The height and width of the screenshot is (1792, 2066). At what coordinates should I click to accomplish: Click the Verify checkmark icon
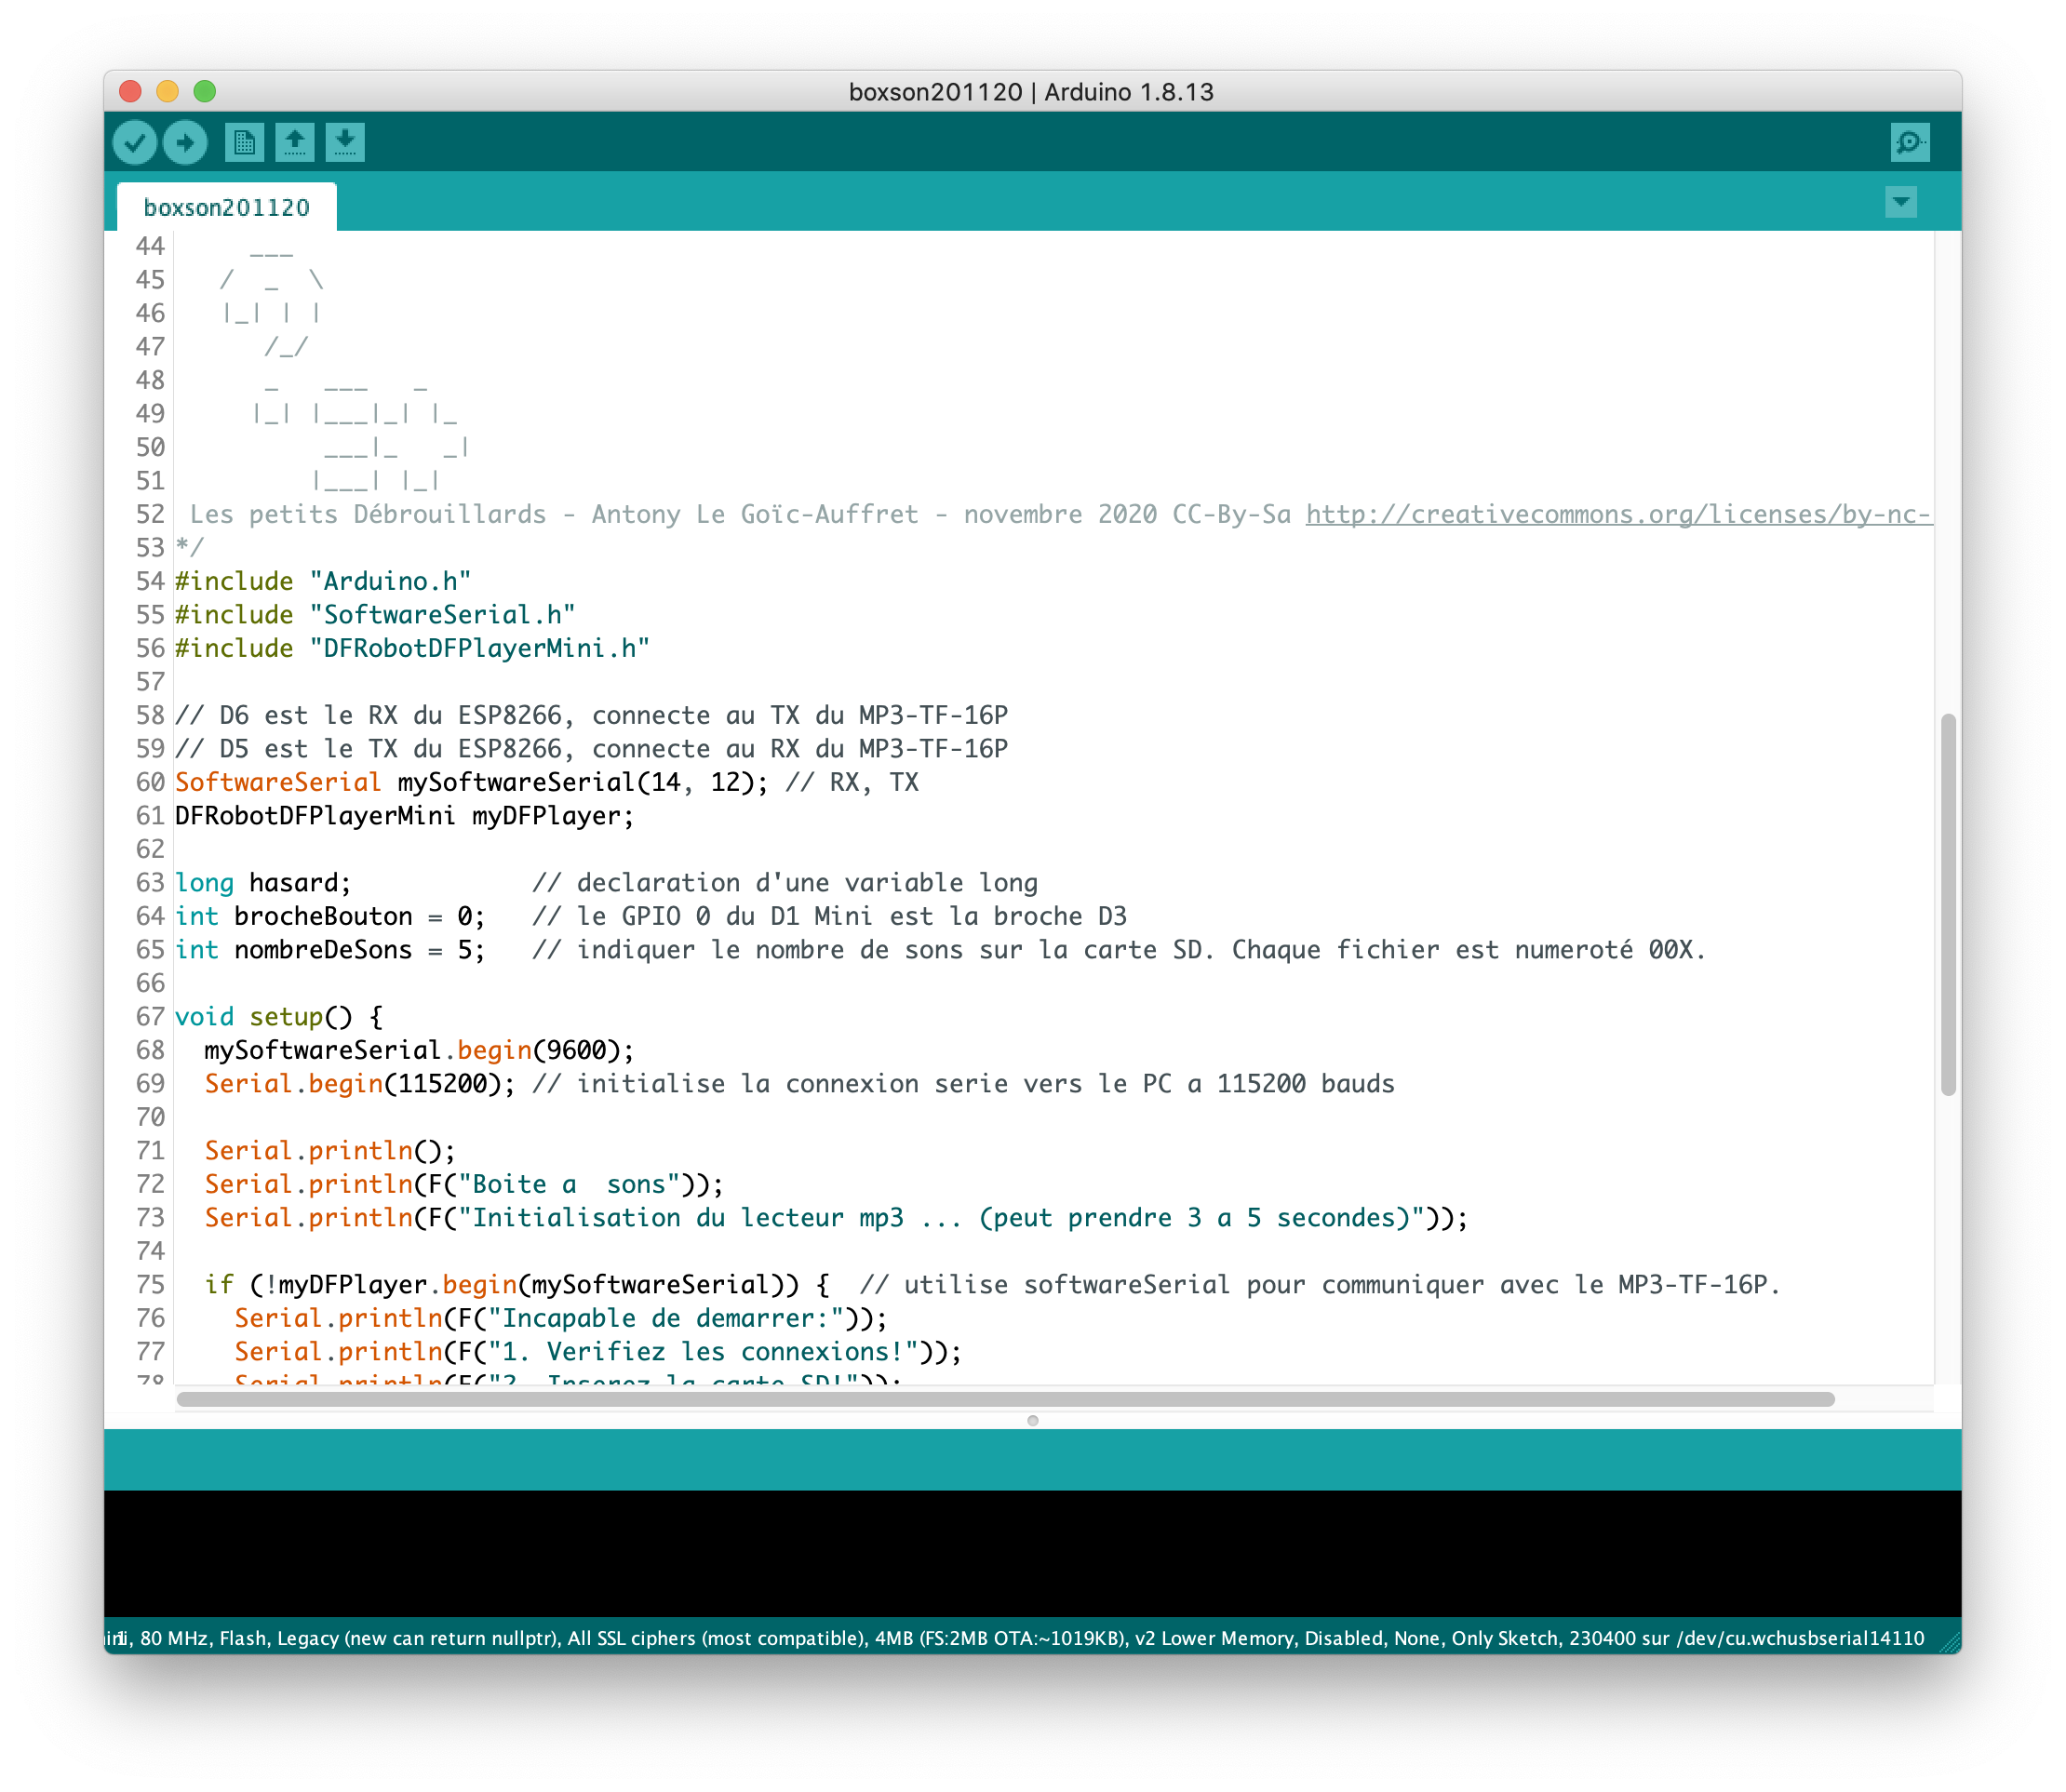pos(135,142)
